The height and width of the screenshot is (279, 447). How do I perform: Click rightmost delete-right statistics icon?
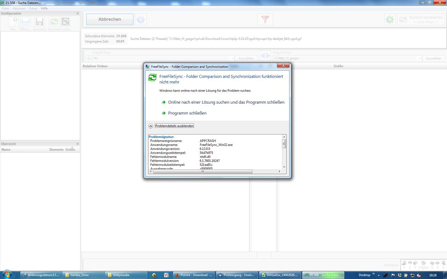pyautogui.click(x=443, y=263)
